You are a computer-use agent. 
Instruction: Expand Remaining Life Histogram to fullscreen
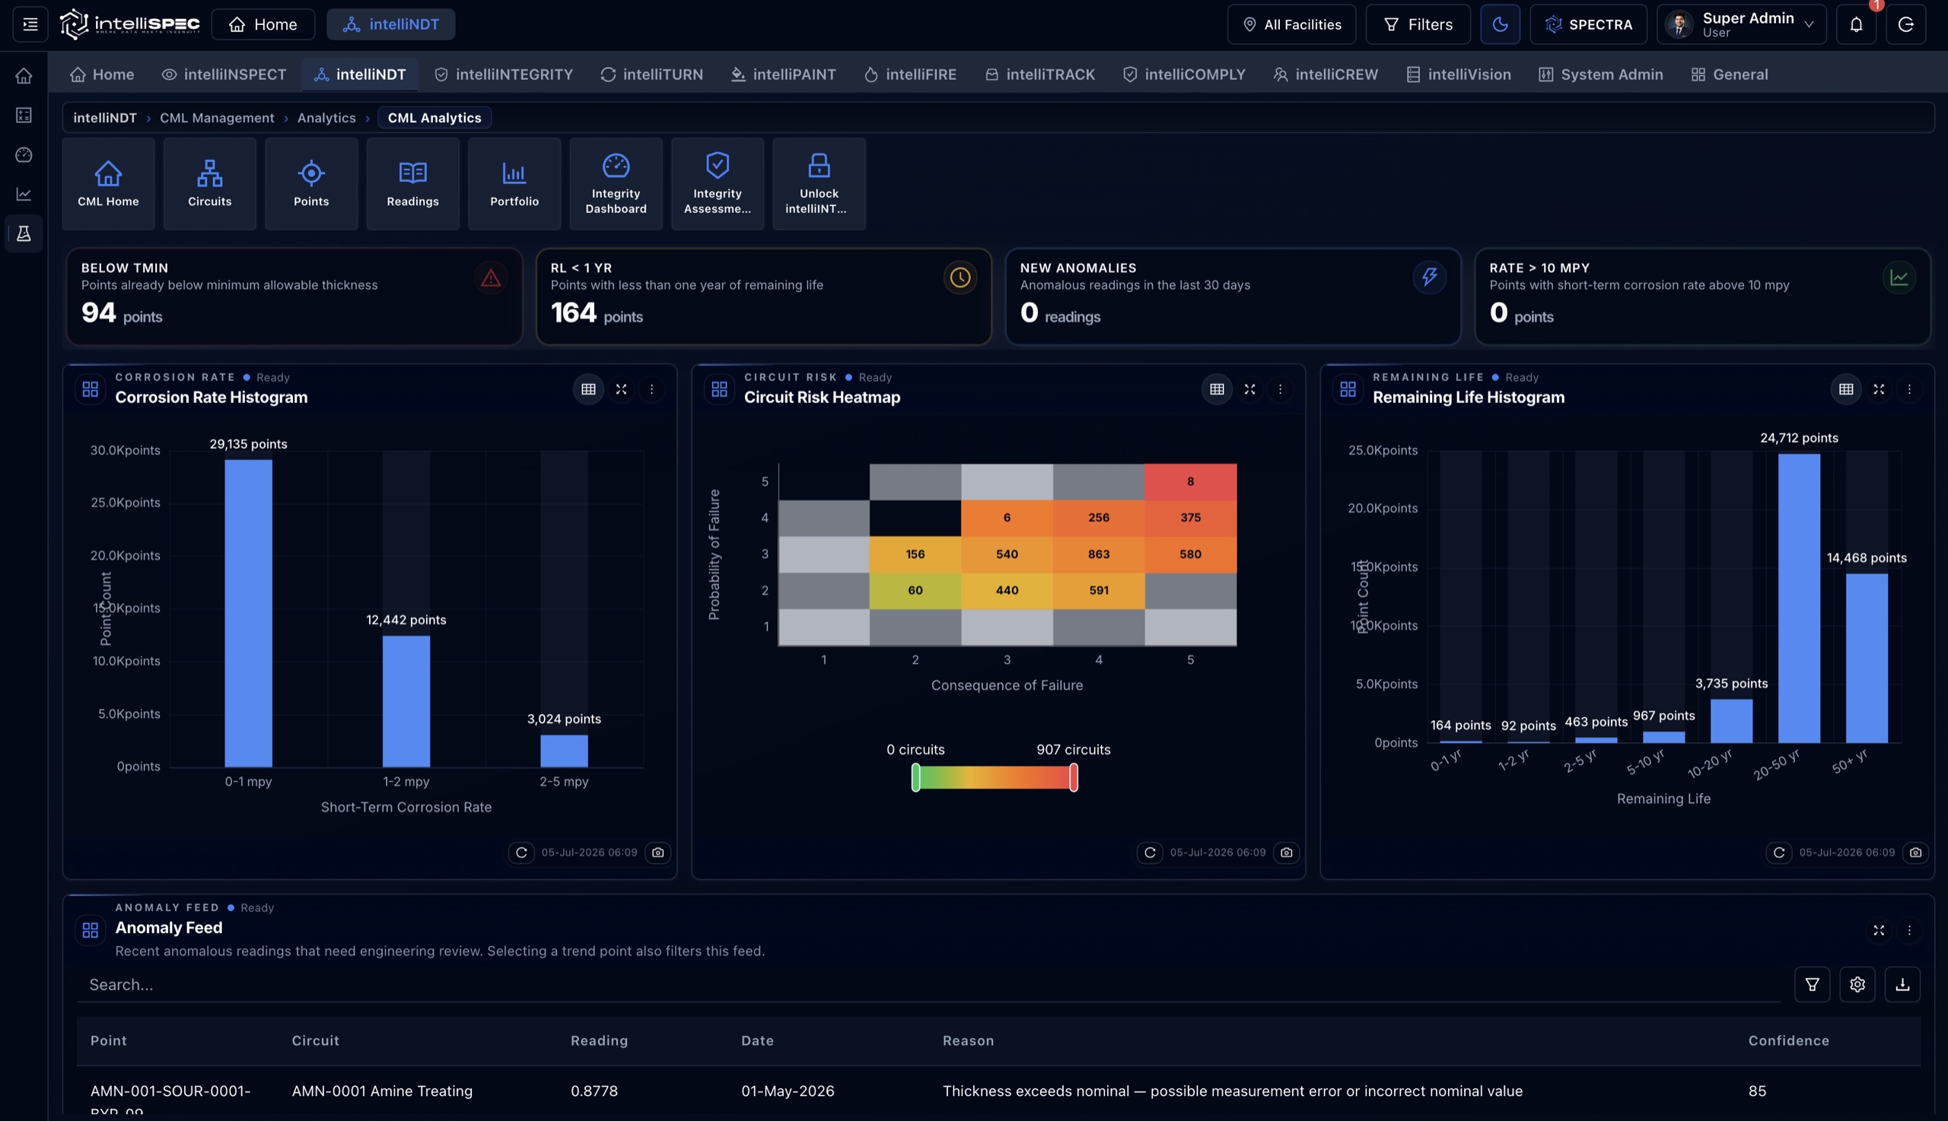coord(1879,389)
